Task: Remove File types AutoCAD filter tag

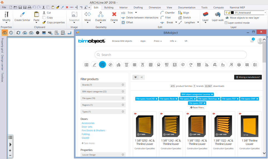Action: coord(157,99)
